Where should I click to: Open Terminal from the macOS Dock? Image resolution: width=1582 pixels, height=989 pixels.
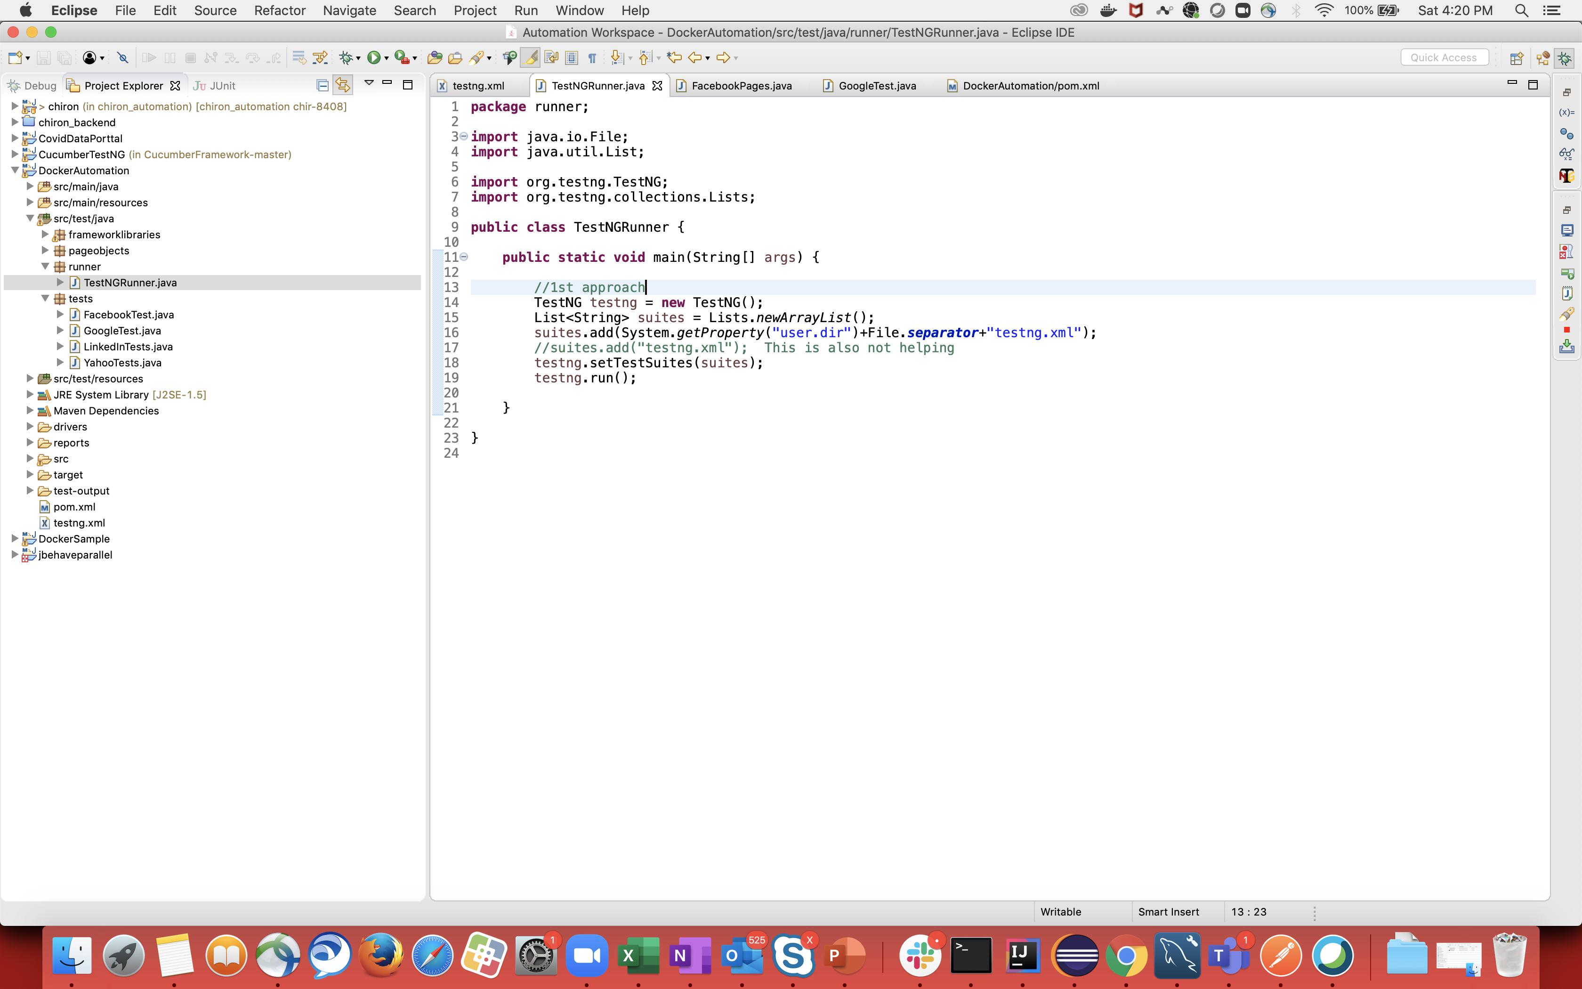971,955
